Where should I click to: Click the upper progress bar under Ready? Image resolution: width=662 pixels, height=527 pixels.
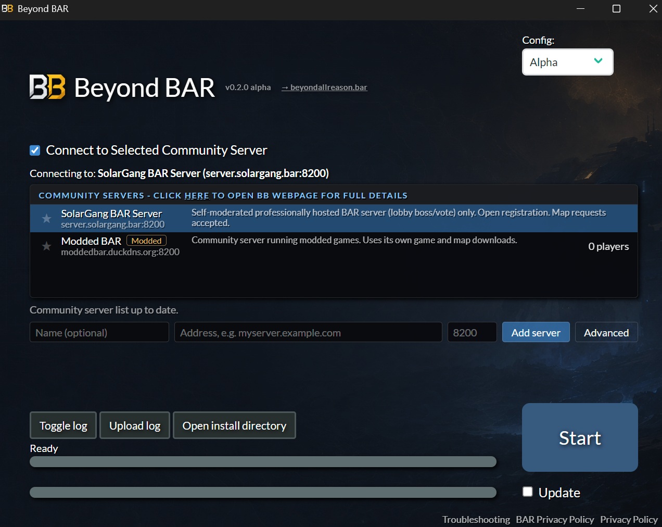[263, 462]
